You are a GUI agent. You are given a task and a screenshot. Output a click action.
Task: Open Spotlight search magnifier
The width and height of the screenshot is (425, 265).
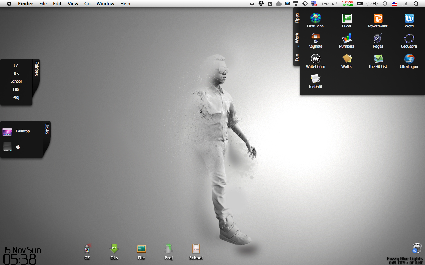416,4
